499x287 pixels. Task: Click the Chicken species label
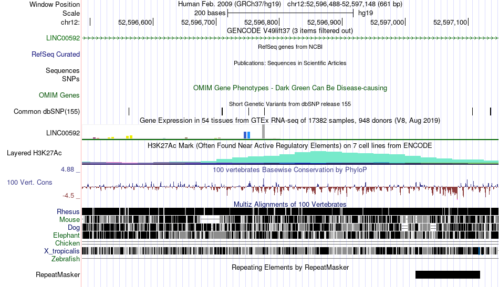[x=67, y=243]
